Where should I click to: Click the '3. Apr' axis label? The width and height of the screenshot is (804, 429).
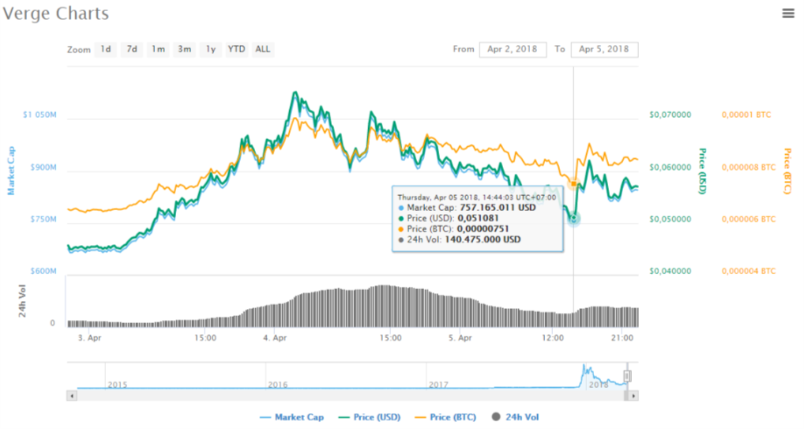click(89, 338)
